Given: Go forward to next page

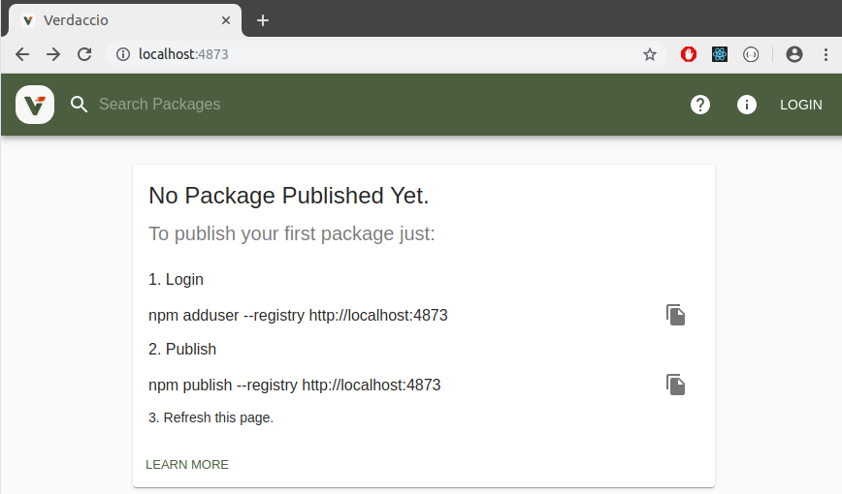Looking at the screenshot, I should (53, 55).
